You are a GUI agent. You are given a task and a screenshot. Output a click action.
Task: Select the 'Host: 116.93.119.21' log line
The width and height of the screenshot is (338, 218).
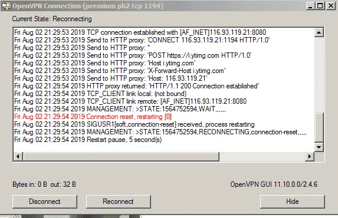coord(111,78)
